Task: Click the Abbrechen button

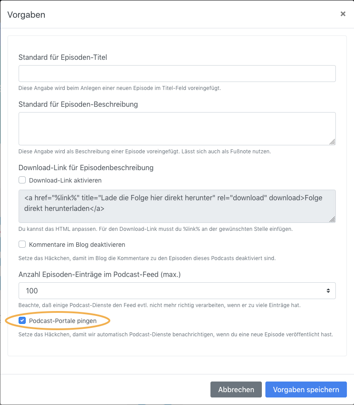Action: pyautogui.click(x=236, y=389)
